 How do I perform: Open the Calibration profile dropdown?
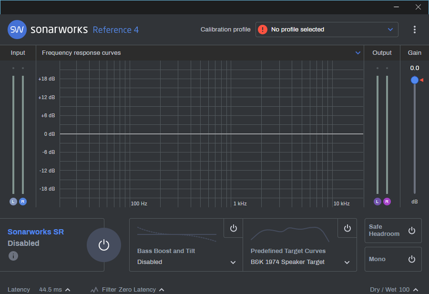[x=327, y=30]
